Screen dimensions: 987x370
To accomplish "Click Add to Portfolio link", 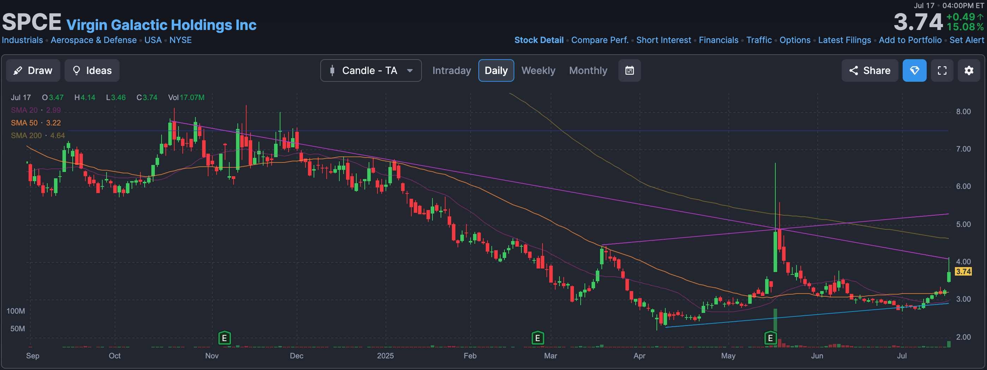I will coord(910,40).
